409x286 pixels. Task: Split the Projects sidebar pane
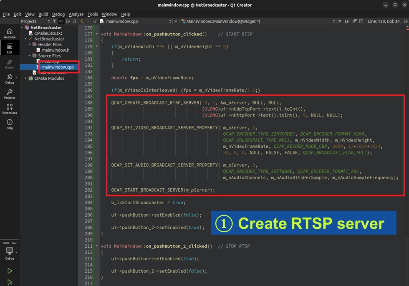click(x=68, y=21)
